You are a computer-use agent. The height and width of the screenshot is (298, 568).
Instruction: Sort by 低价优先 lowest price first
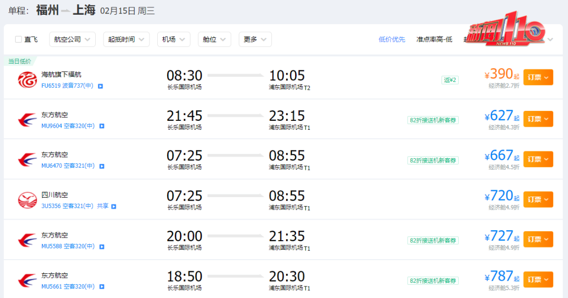tap(392, 39)
